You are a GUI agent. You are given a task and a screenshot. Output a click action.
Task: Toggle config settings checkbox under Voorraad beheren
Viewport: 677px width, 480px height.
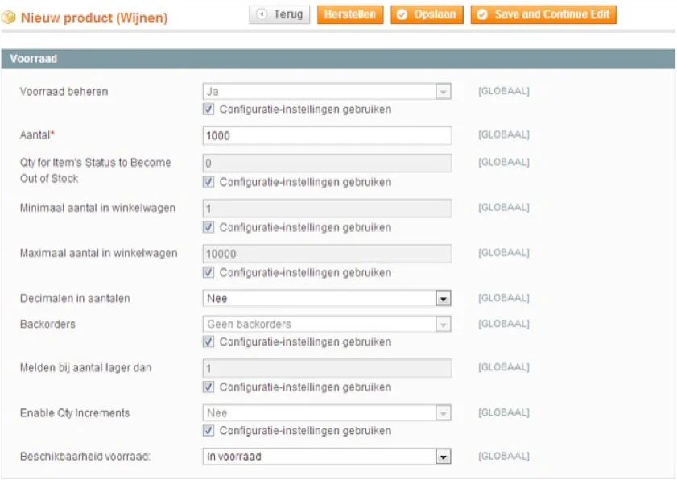(208, 109)
